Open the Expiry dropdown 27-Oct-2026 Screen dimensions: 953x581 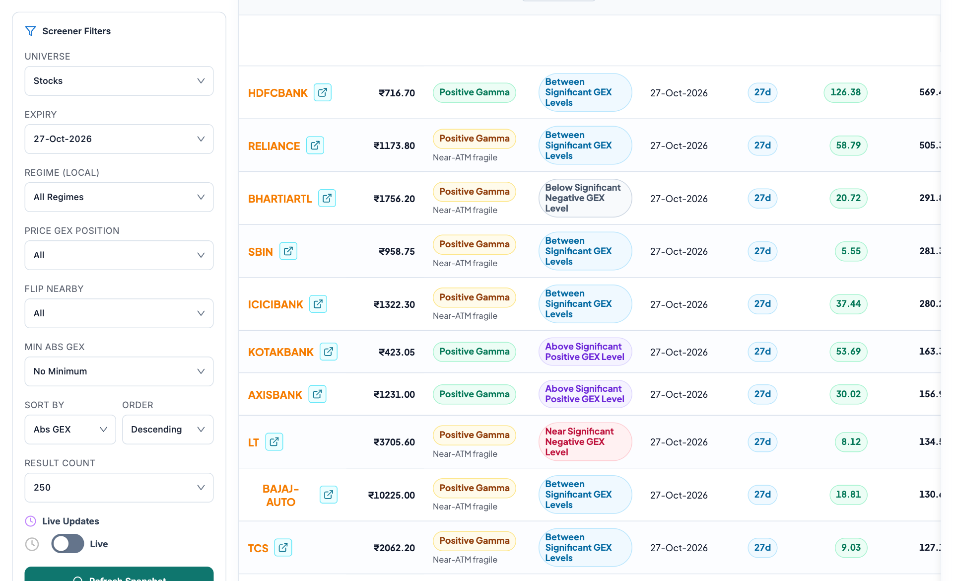coord(119,139)
